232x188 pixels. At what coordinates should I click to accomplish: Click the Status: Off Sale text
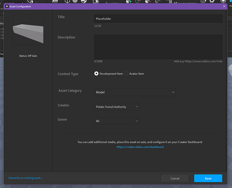(28, 56)
